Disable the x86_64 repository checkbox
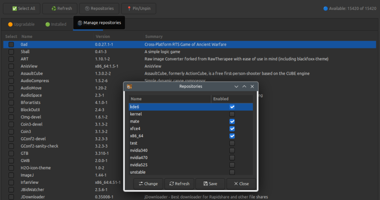 232,136
